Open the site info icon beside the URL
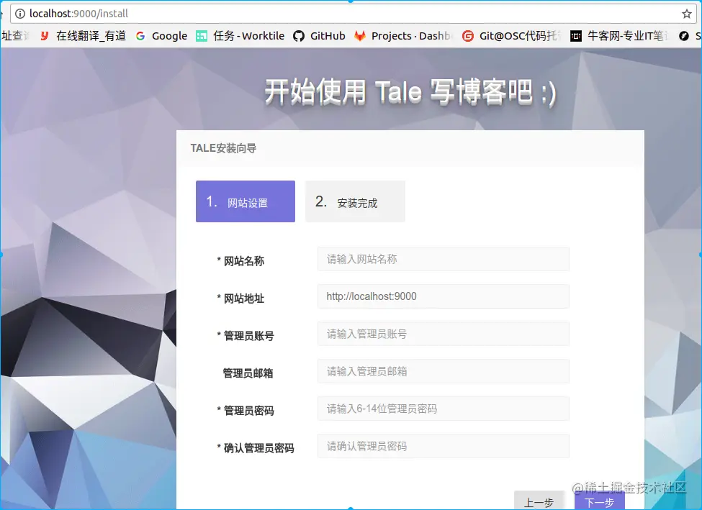The width and height of the screenshot is (702, 510). tap(20, 14)
